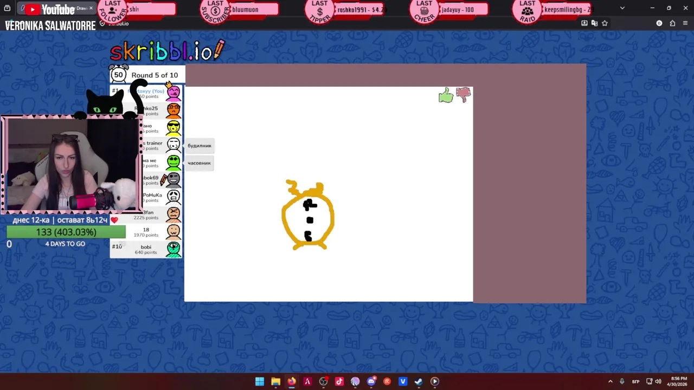
Task: Click the 'часовник' guess bubble
Action: (x=200, y=163)
